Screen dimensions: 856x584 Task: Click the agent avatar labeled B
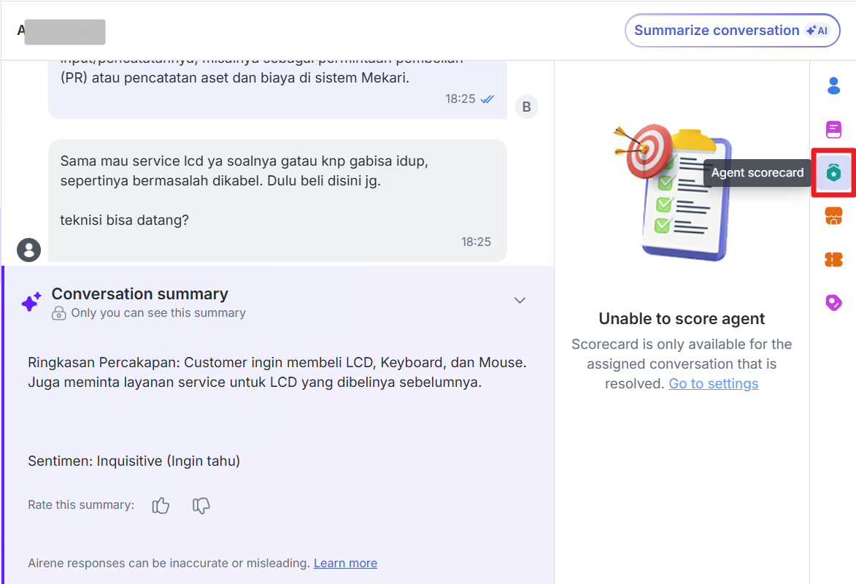pos(527,107)
